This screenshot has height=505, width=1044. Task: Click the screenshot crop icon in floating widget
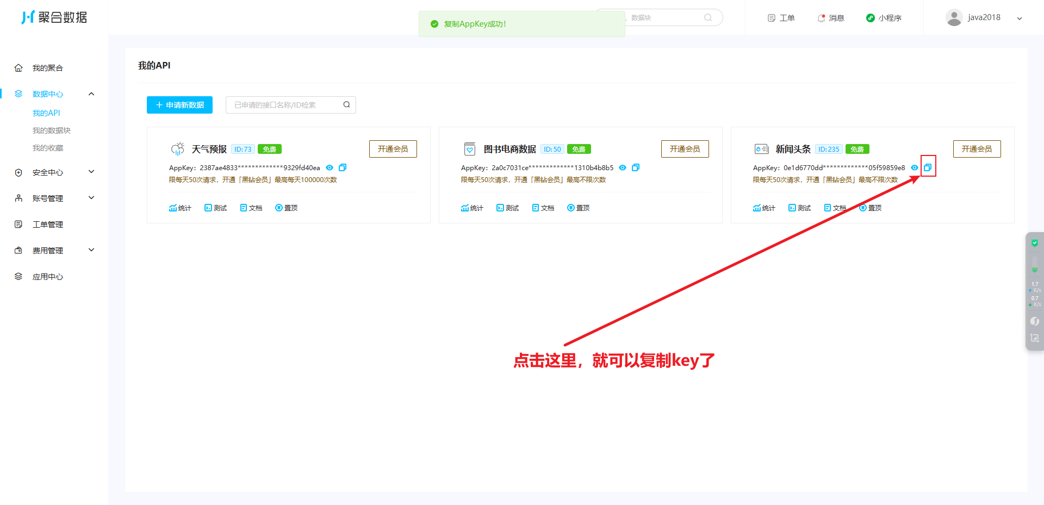1035,338
